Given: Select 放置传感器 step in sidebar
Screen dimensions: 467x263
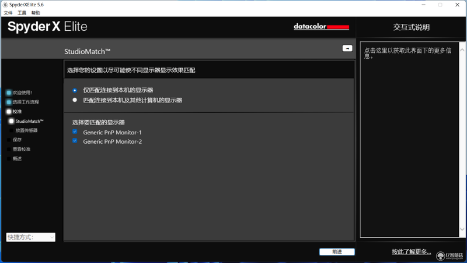Looking at the screenshot, I should coord(23,130).
